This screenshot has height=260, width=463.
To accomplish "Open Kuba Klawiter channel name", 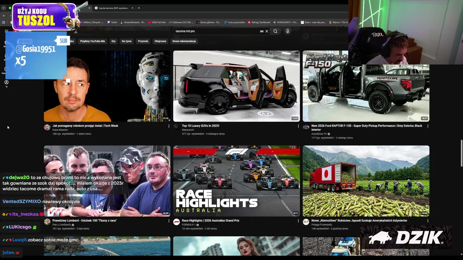I will pos(60,130).
